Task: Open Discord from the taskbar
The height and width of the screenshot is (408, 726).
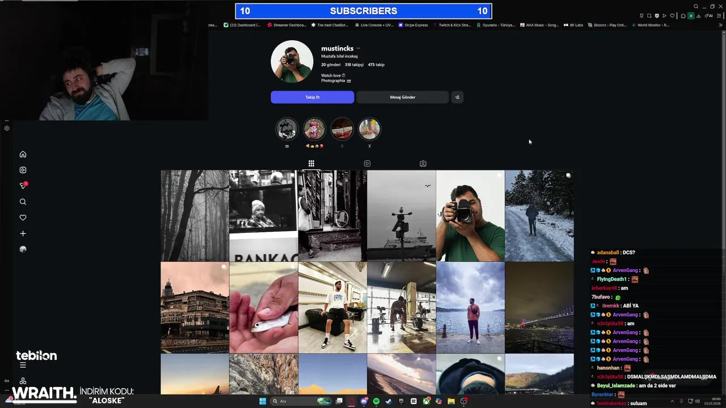Action: click(x=364, y=401)
